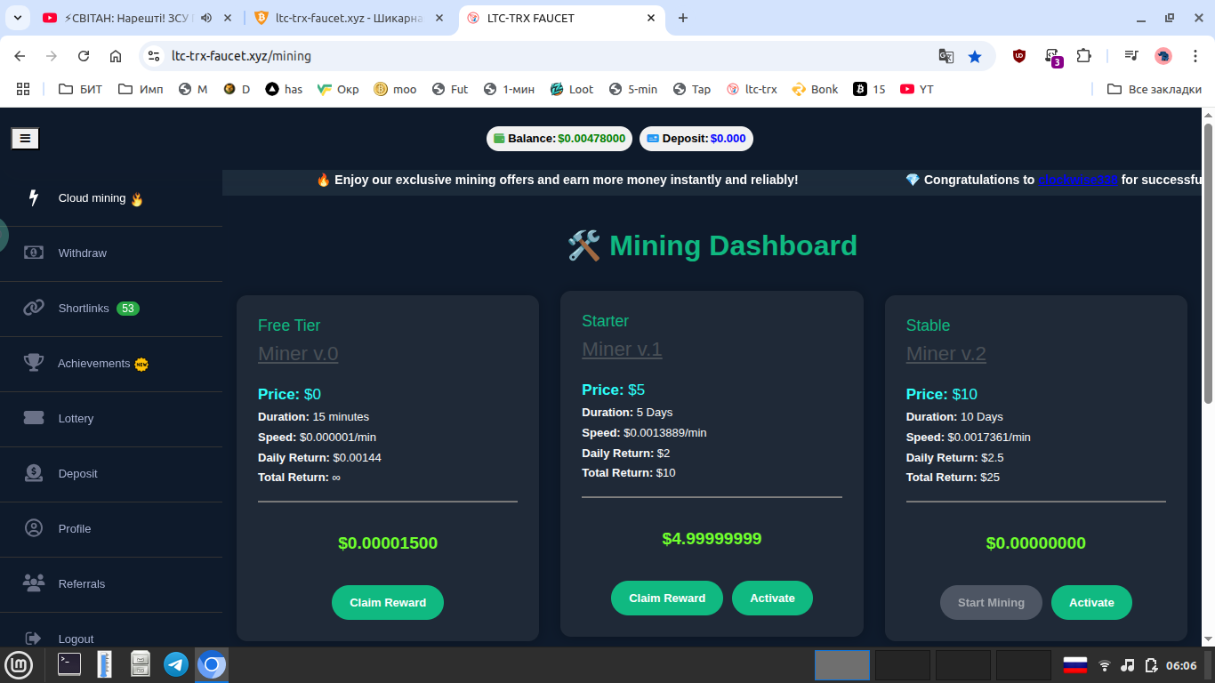The image size is (1215, 683).
Task: Click the Cloud mining lightning icon
Action: [x=34, y=198]
